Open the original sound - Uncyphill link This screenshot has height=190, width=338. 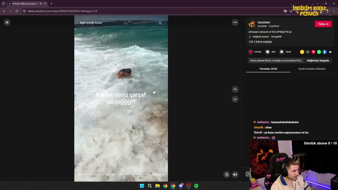coord(267,37)
